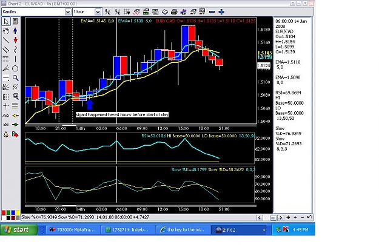Click the Windows start button
This screenshot has height=245, width=379.
point(19,230)
